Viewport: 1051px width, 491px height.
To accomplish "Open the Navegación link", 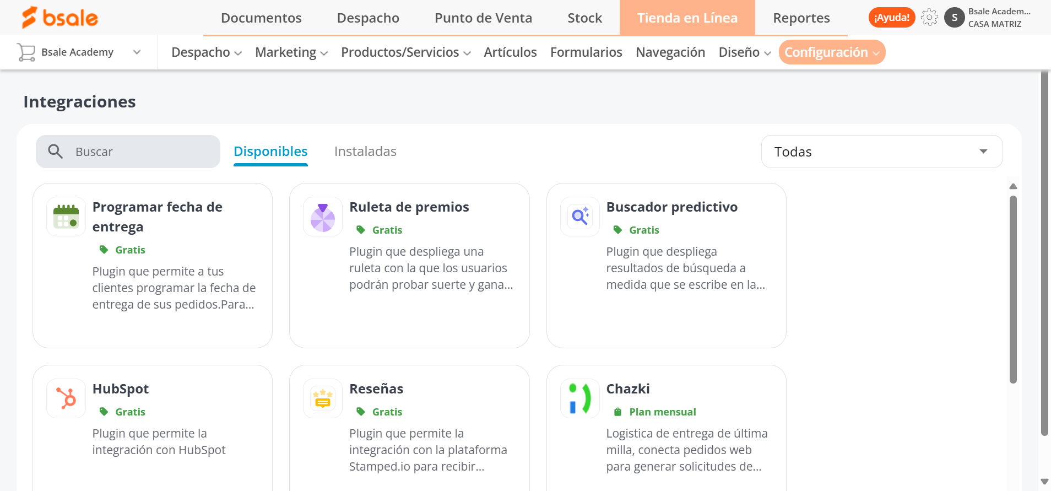I will (670, 52).
